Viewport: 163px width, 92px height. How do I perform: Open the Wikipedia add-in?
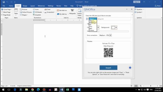pyautogui.click(x=72, y=12)
